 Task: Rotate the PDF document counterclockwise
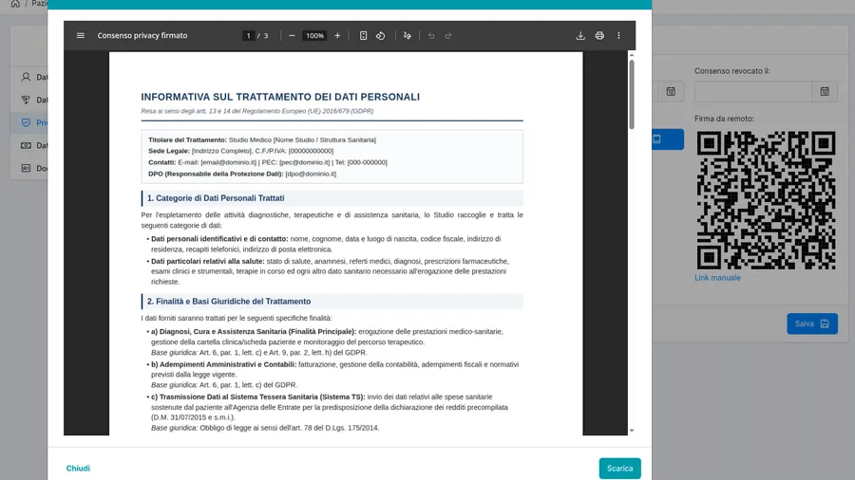click(381, 35)
